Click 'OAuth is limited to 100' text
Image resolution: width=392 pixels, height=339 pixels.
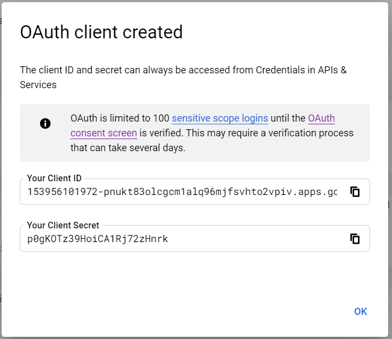point(120,118)
